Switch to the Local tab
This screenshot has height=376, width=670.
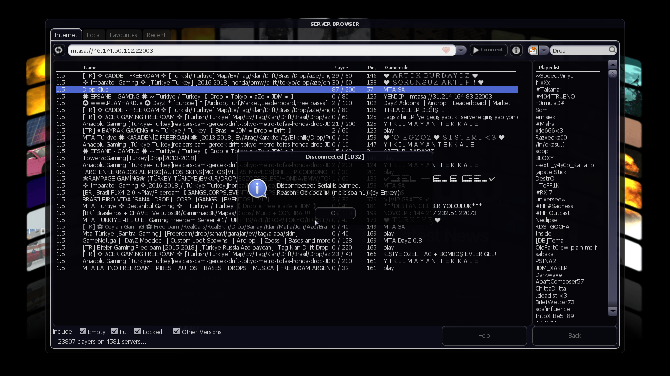tap(94, 35)
